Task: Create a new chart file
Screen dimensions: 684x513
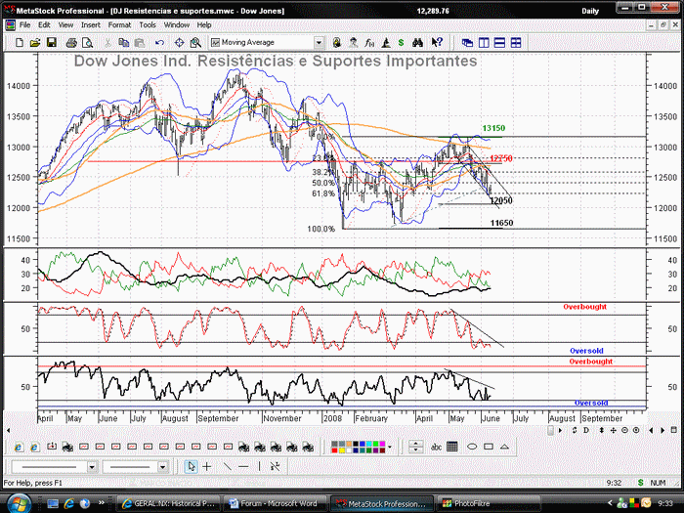Action: pos(20,43)
